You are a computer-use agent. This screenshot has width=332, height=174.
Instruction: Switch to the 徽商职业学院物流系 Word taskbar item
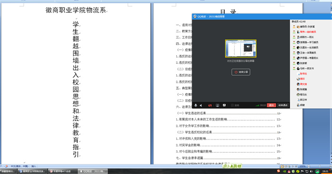[33, 171]
